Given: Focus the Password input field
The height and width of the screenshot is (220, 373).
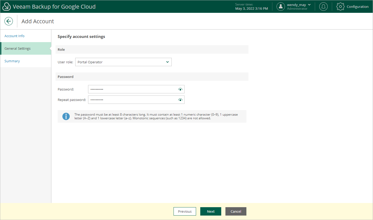Looking at the screenshot, I should (136, 89).
